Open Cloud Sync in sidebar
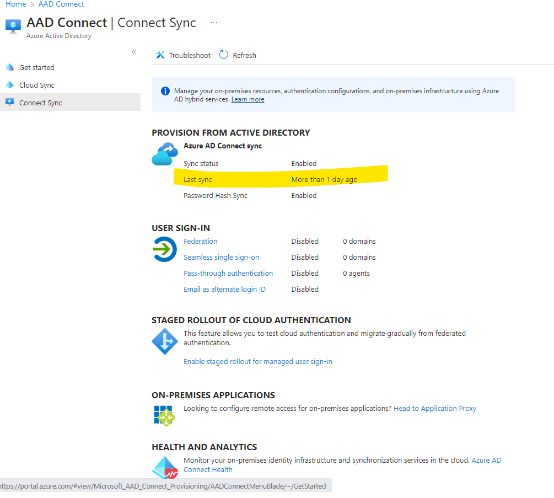Viewport: 554px width, 498px height. [37, 85]
